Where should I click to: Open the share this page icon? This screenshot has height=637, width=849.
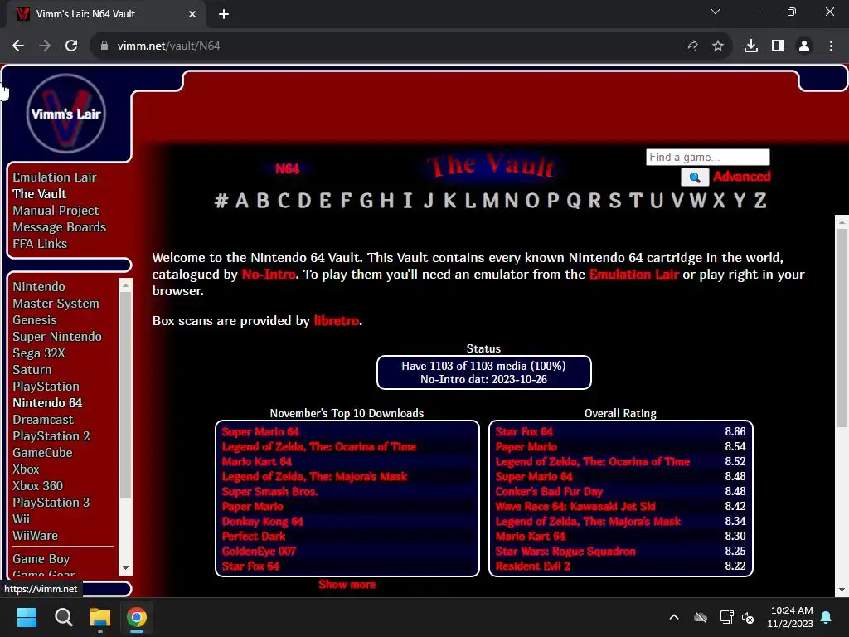(691, 46)
